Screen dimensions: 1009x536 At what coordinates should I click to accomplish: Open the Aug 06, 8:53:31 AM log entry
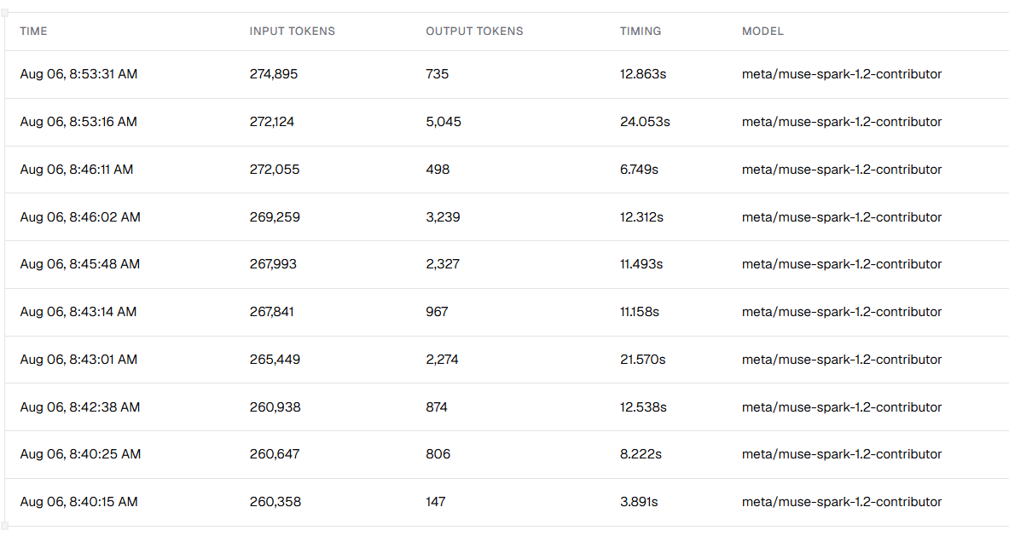coord(507,74)
